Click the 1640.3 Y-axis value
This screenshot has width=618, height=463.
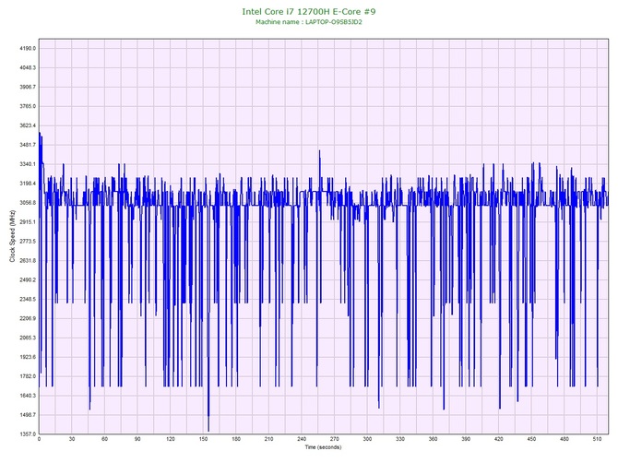pyautogui.click(x=28, y=396)
